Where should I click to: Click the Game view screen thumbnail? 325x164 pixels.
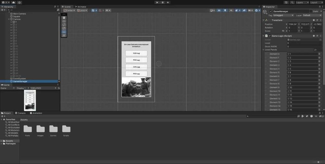point(30,100)
